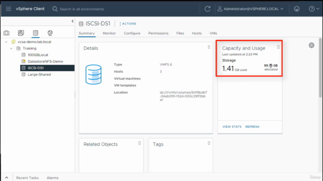Grab the Capacity and Usage drag handle
323x181 pixels.
(x=278, y=47)
